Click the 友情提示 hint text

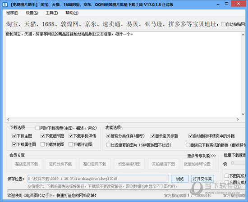[102, 187]
